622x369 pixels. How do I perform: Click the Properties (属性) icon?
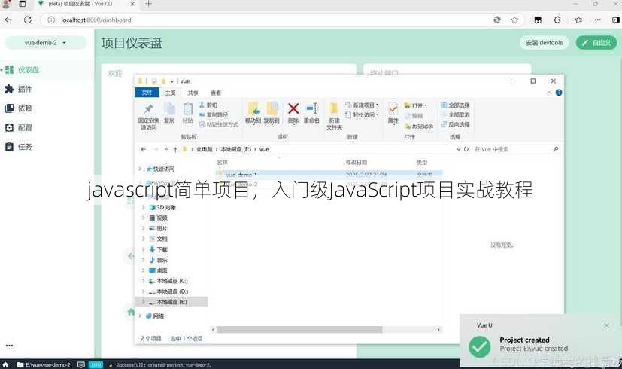[393, 113]
